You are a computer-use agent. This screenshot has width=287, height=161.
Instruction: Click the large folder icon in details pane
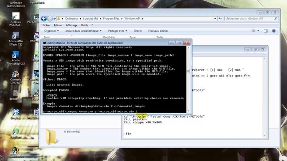[x=51, y=137]
